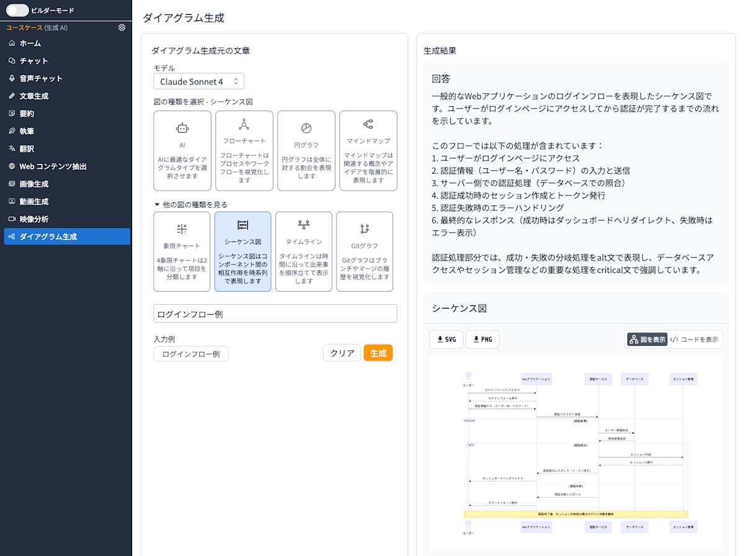Collapse 他の図の種類を見る disclosure triangle
Viewport: 744px width, 556px height.
[x=156, y=204]
